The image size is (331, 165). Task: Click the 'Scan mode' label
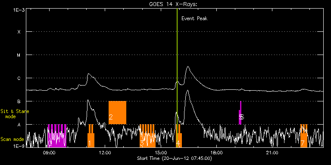pyautogui.click(x=12, y=139)
